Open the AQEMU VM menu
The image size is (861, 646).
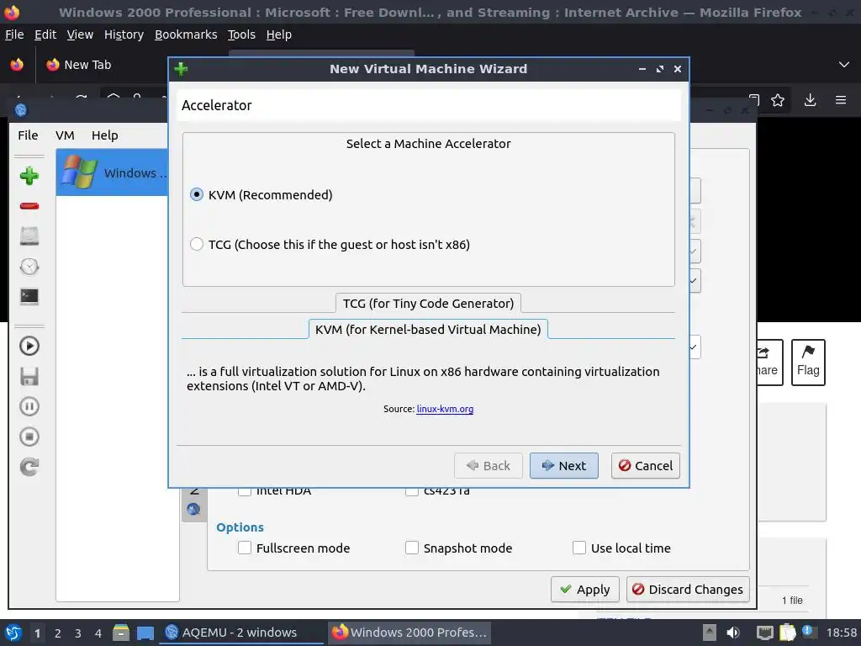tap(65, 135)
